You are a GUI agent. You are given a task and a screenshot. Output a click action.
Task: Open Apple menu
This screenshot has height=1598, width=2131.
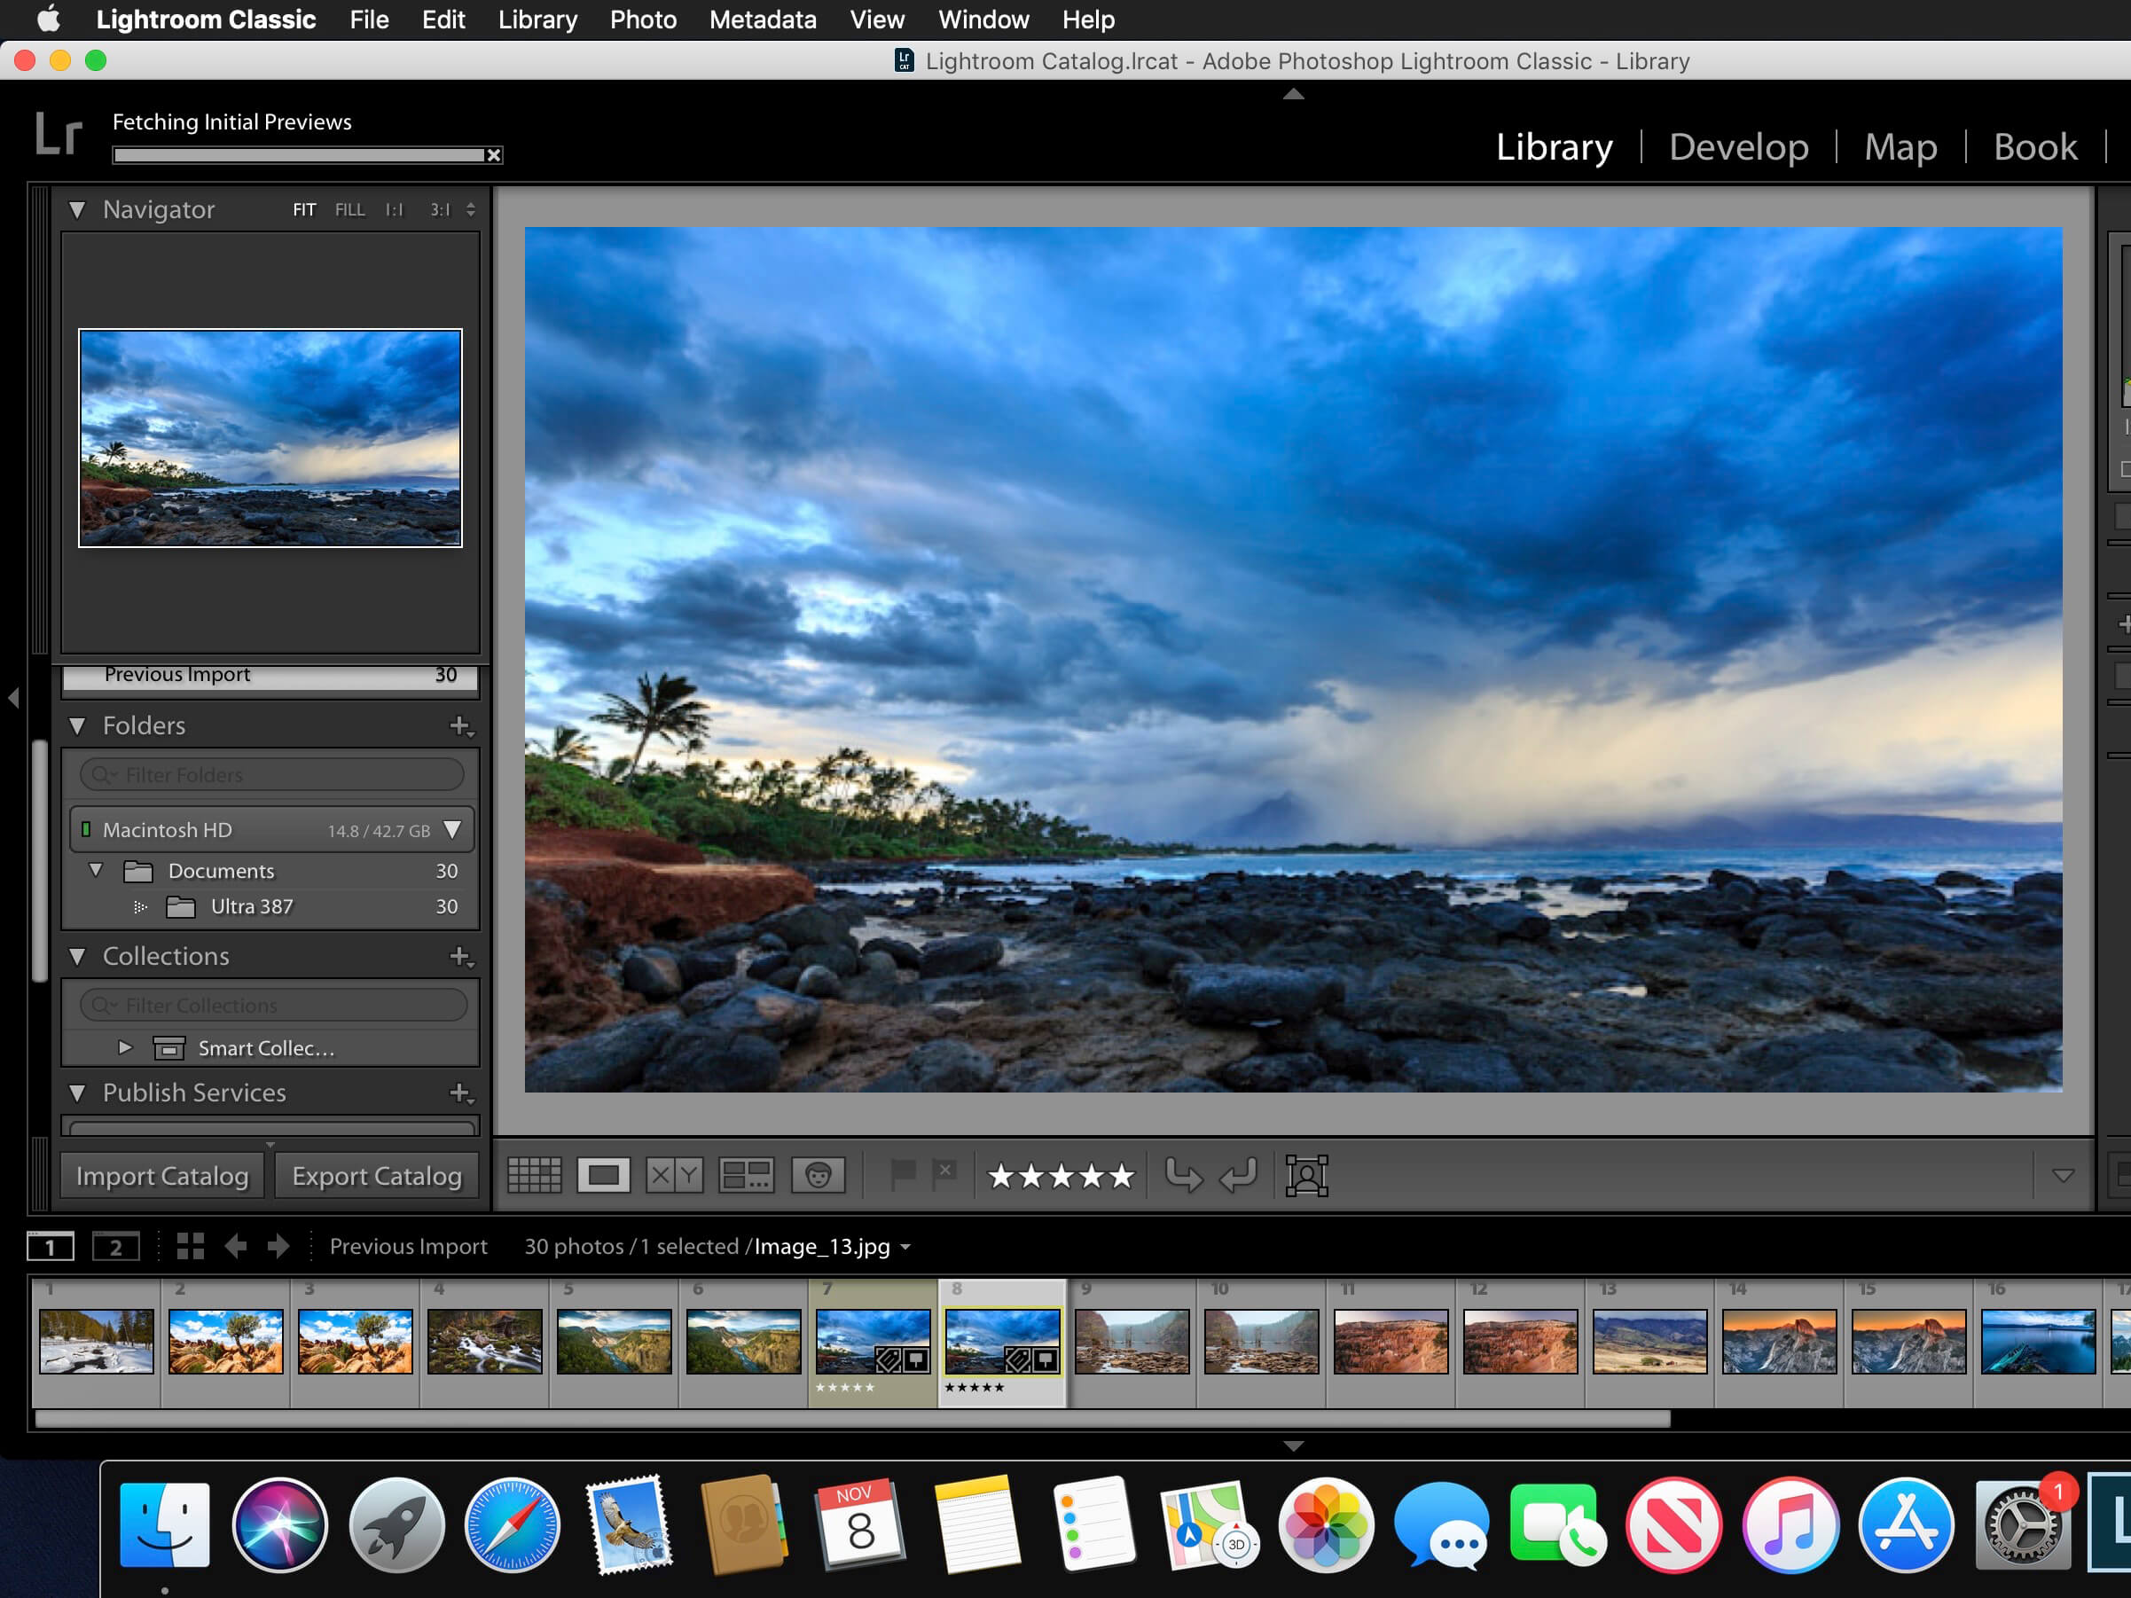pyautogui.click(x=48, y=20)
